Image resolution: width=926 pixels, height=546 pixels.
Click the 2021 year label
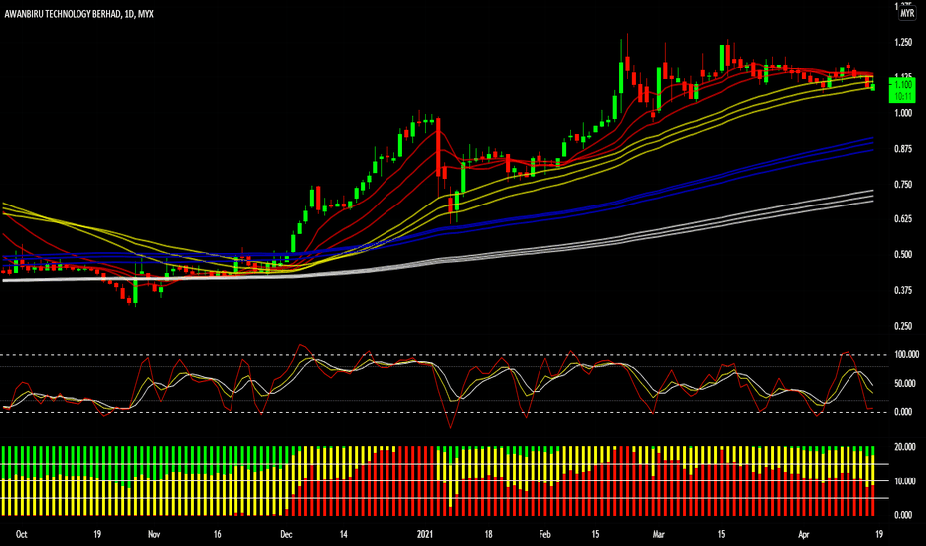(x=425, y=535)
